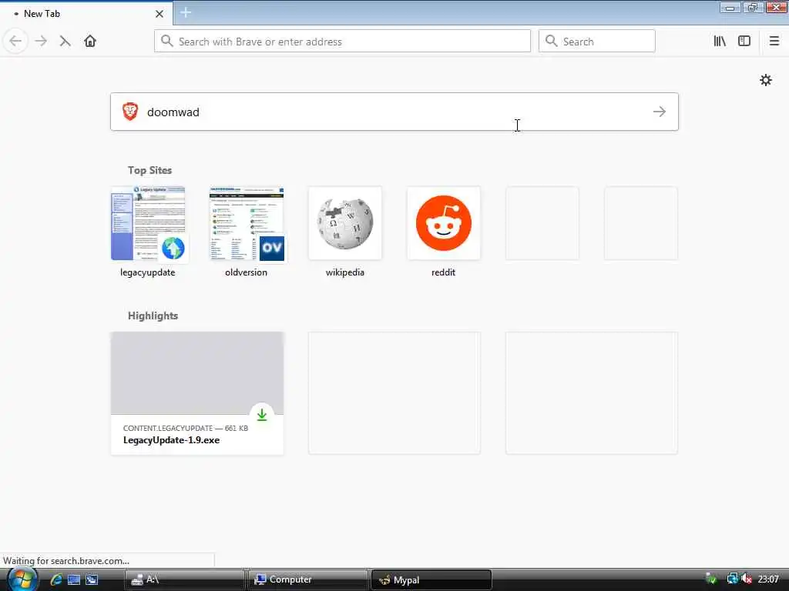Switch to the A:\ taskbar window
Screen dimensions: 789x591
point(184,580)
